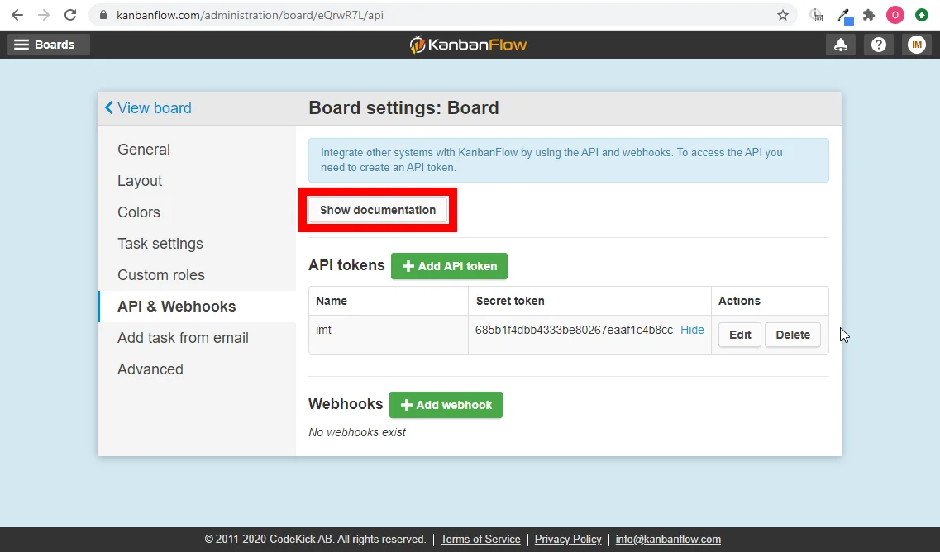Click the API tokens heading
This screenshot has height=552, width=940.
point(346,265)
